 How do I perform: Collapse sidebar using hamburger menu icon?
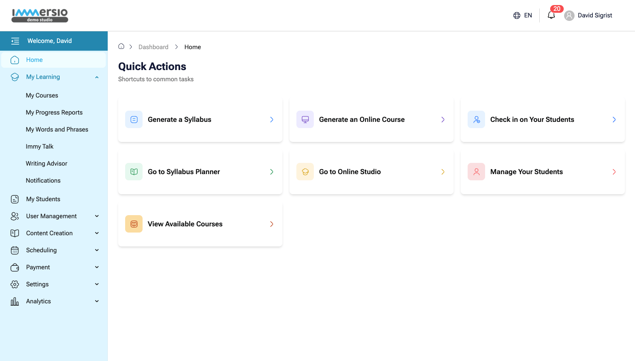pyautogui.click(x=15, y=41)
